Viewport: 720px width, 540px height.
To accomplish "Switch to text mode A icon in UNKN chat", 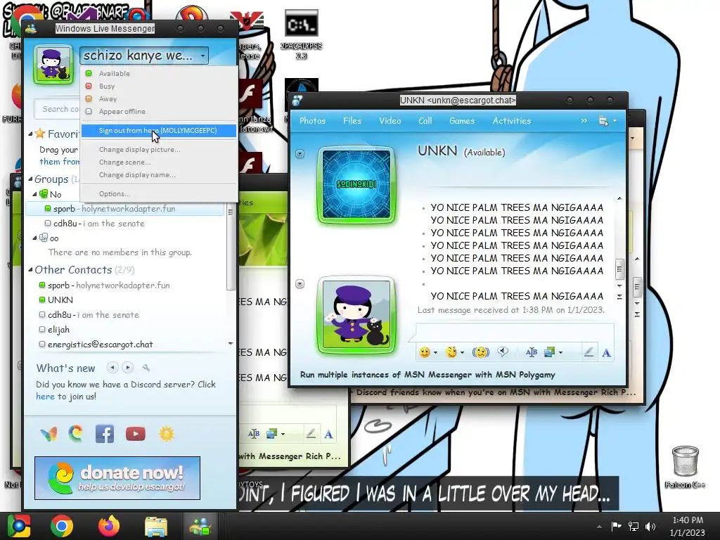I will tap(607, 353).
